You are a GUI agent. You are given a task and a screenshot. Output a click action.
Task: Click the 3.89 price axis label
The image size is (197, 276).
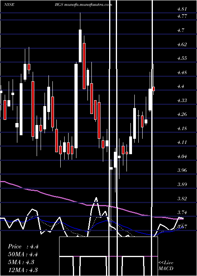(x=182, y=185)
